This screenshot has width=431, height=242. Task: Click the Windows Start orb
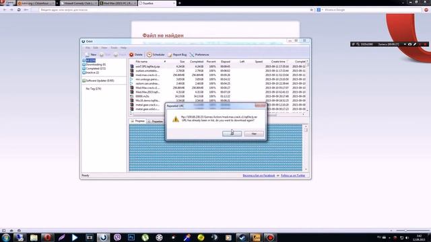click(6, 237)
